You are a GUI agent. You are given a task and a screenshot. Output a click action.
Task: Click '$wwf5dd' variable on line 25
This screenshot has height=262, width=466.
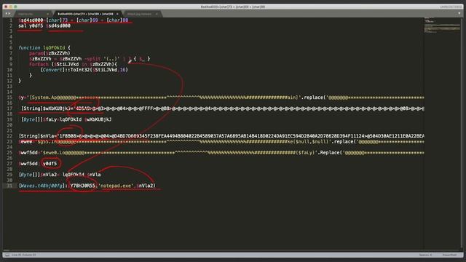coord(28,153)
